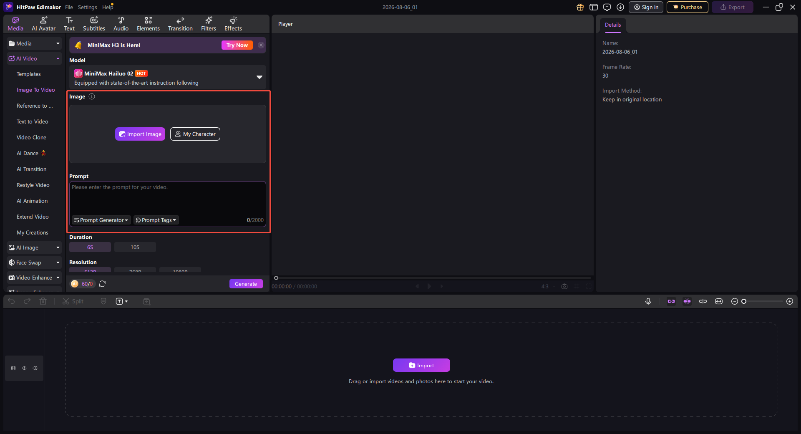Zoom in the timeline with plus icon
801x434 pixels.
point(790,301)
